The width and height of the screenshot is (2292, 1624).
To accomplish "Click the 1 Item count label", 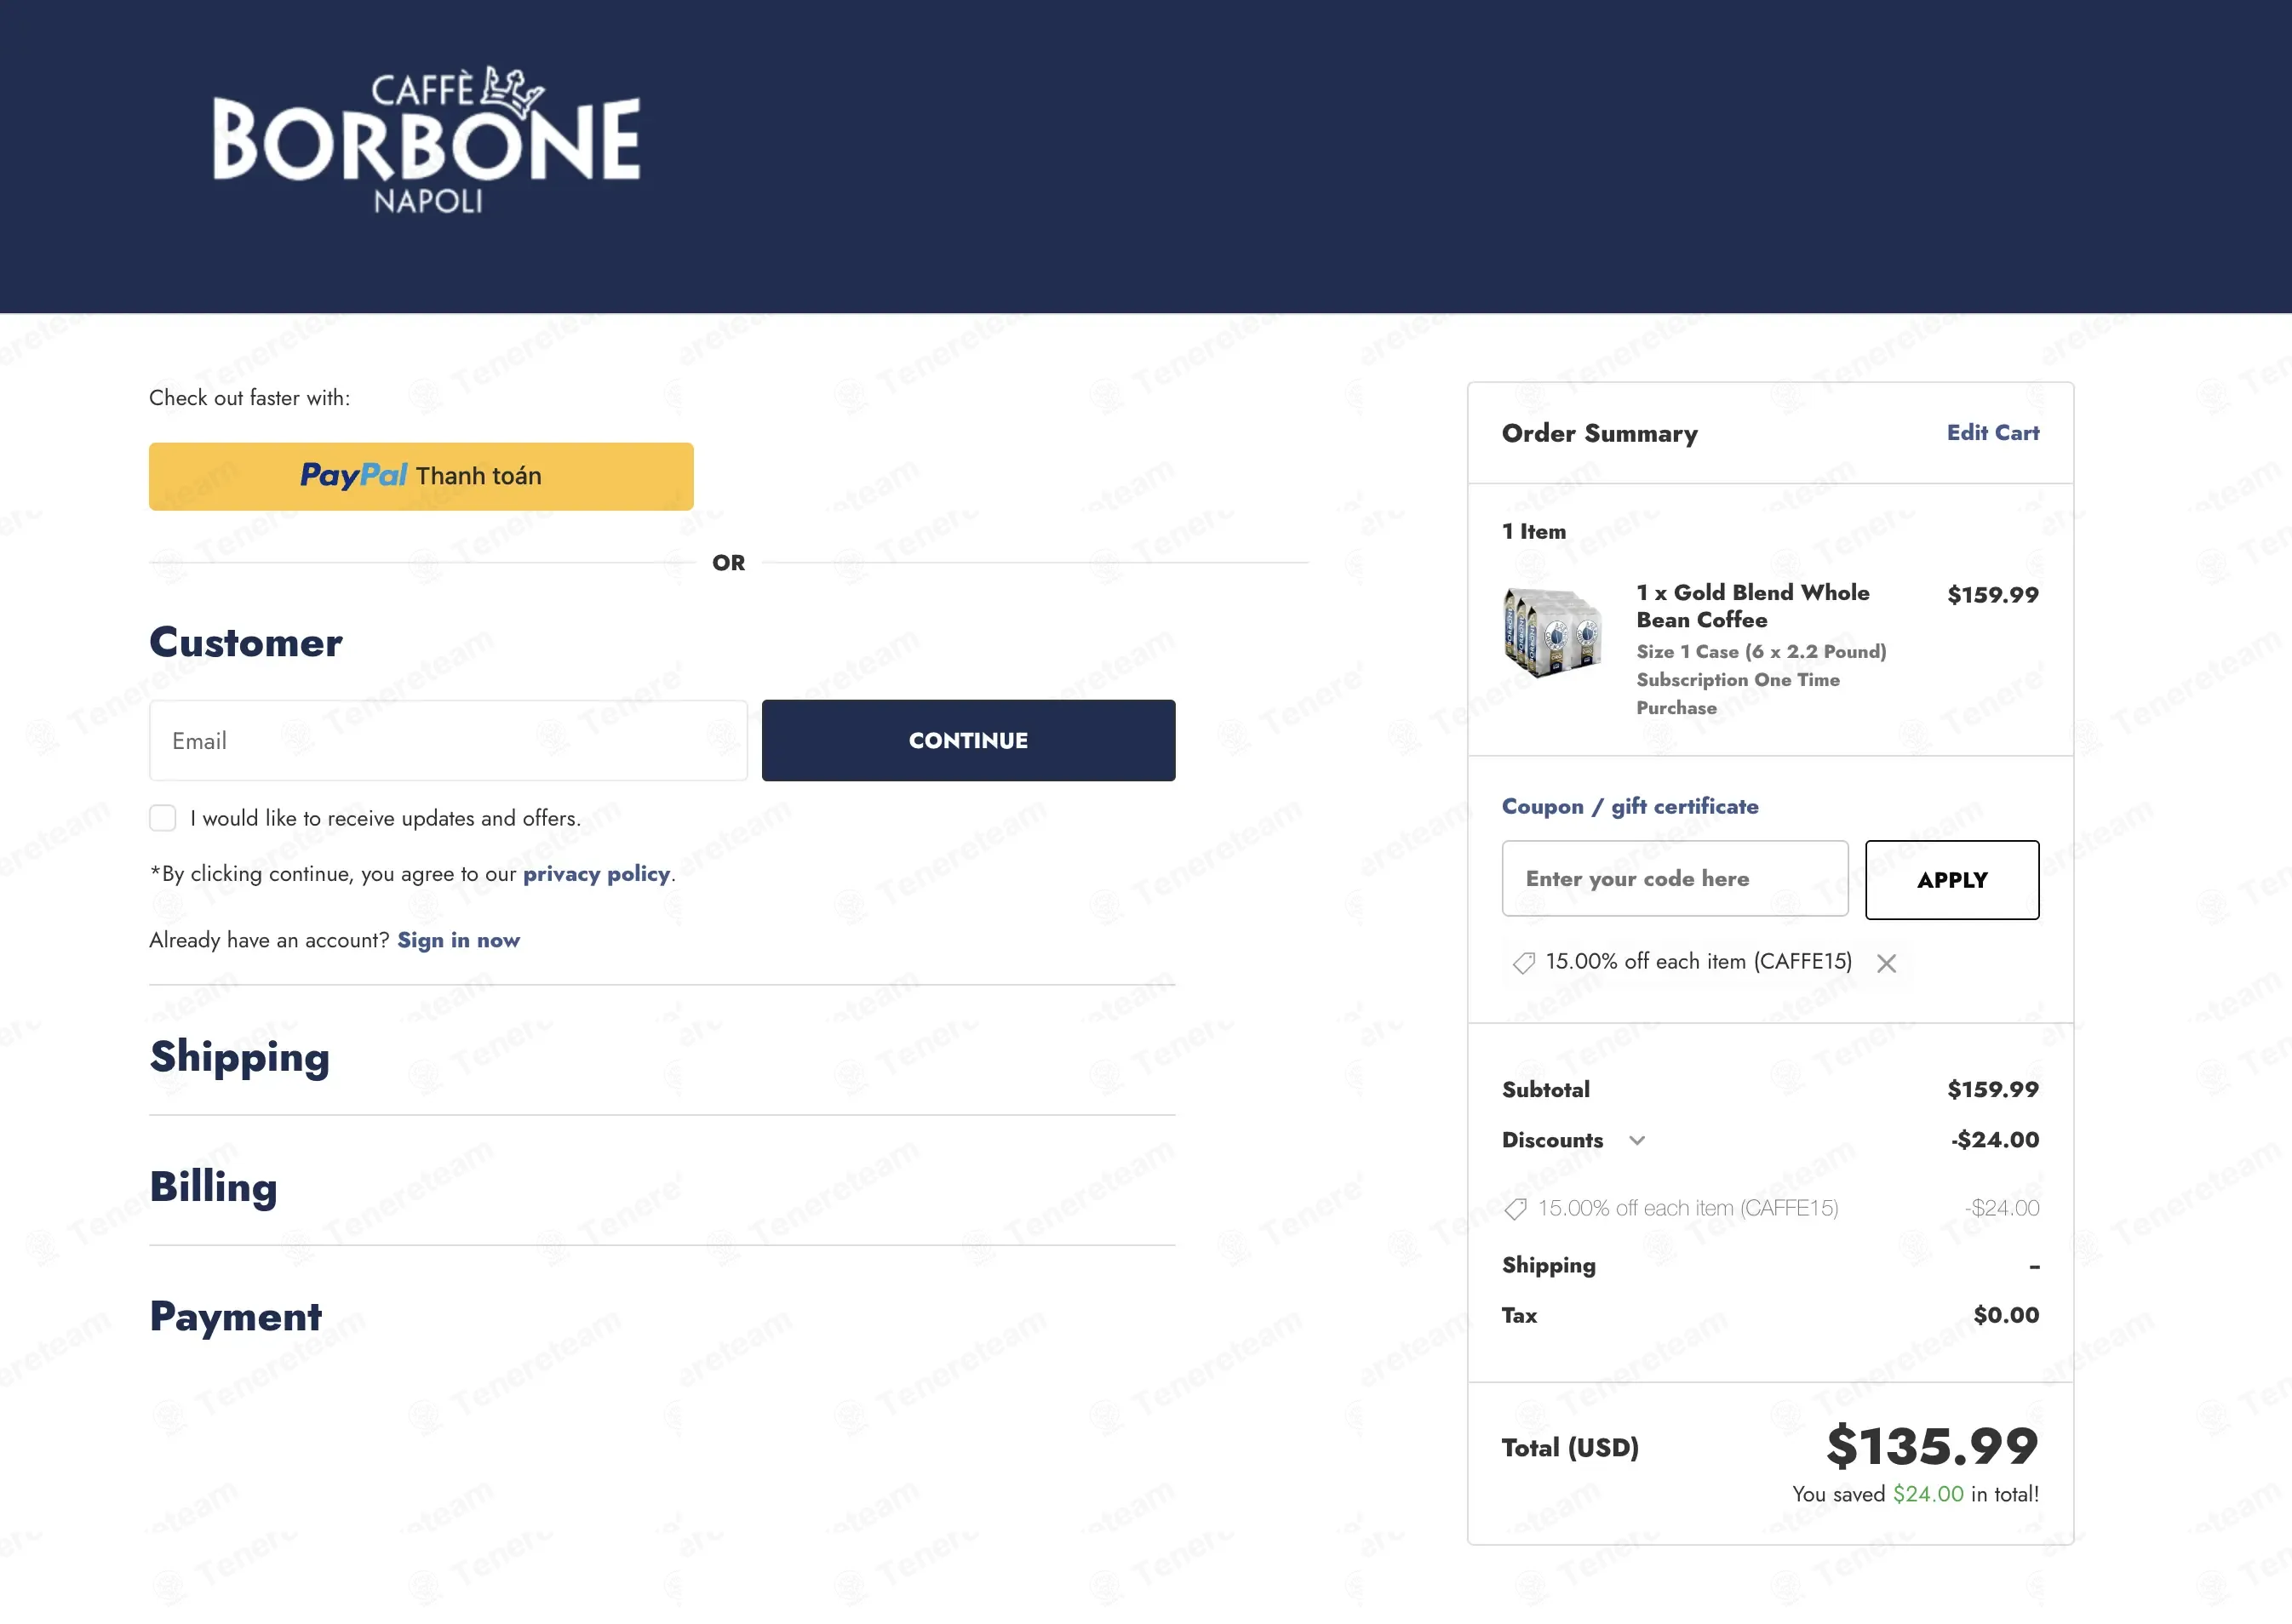I will point(1534,531).
